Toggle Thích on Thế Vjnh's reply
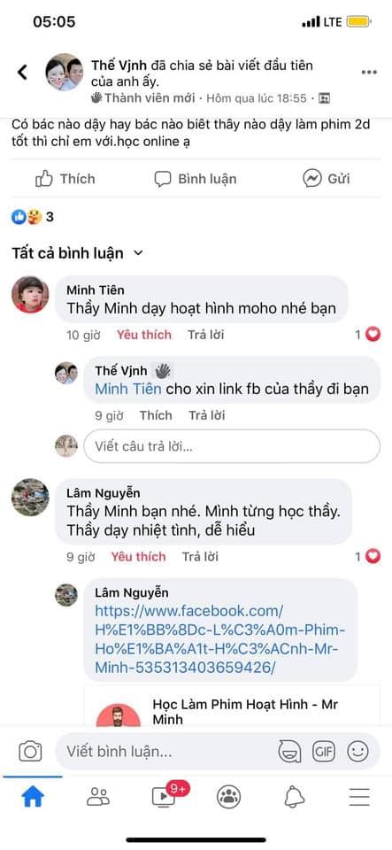 click(156, 416)
